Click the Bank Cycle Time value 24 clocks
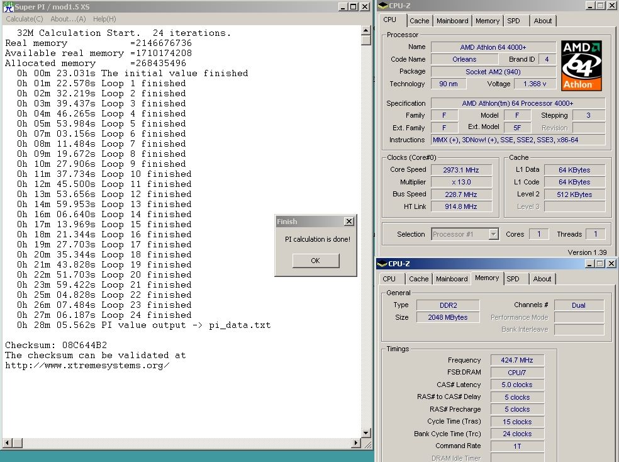Viewport: 619px width, 462px height. (517, 434)
